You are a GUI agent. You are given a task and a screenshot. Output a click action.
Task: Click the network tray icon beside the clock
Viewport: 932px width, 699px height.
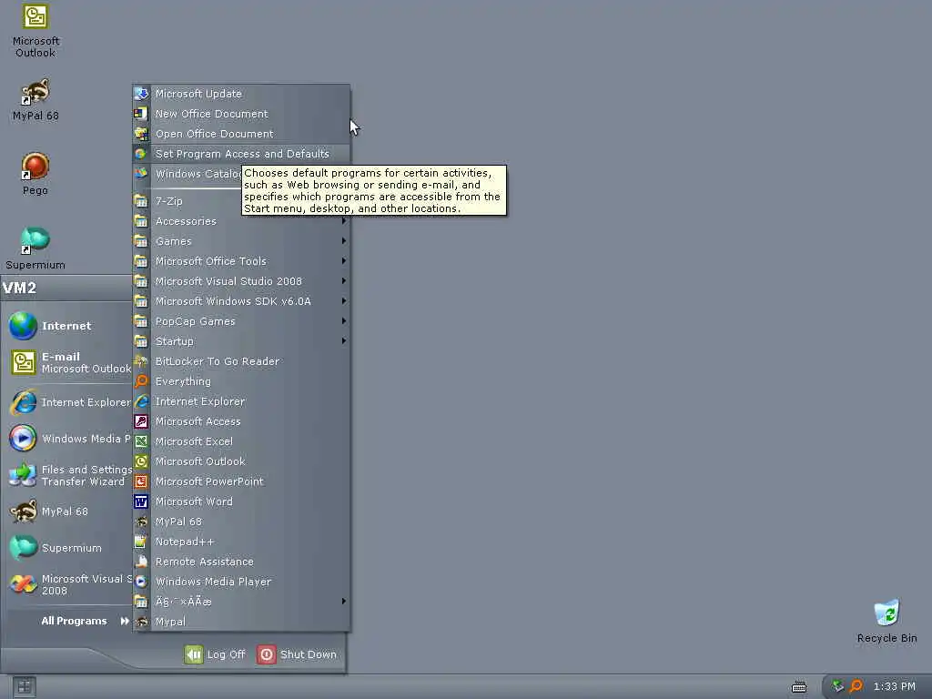click(x=837, y=686)
